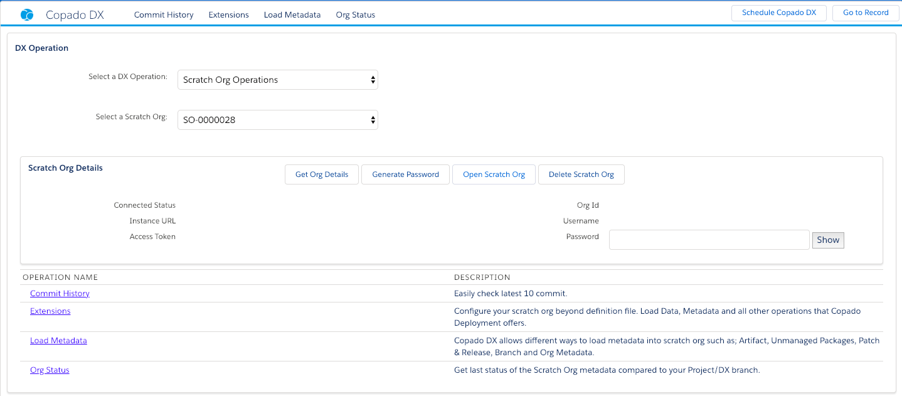
Task: Click the DX Operation section heading
Action: tap(41, 48)
